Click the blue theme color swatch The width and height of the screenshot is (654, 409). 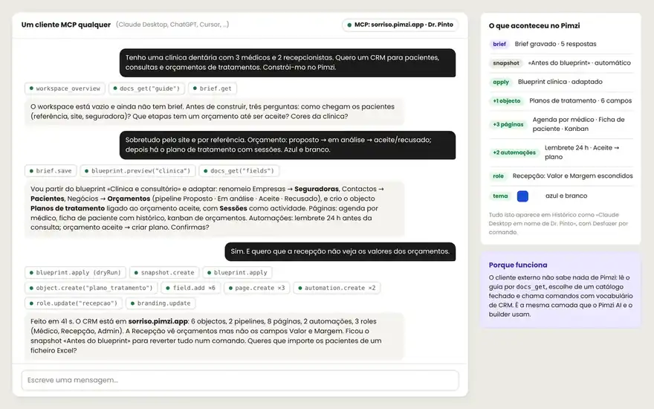click(522, 196)
